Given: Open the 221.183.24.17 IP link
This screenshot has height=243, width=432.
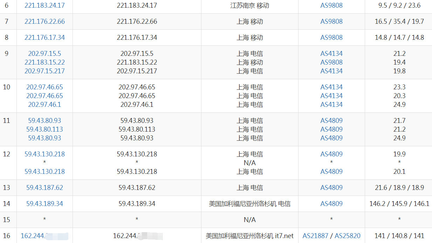Looking at the screenshot, I should pyautogui.click(x=44, y=5).
